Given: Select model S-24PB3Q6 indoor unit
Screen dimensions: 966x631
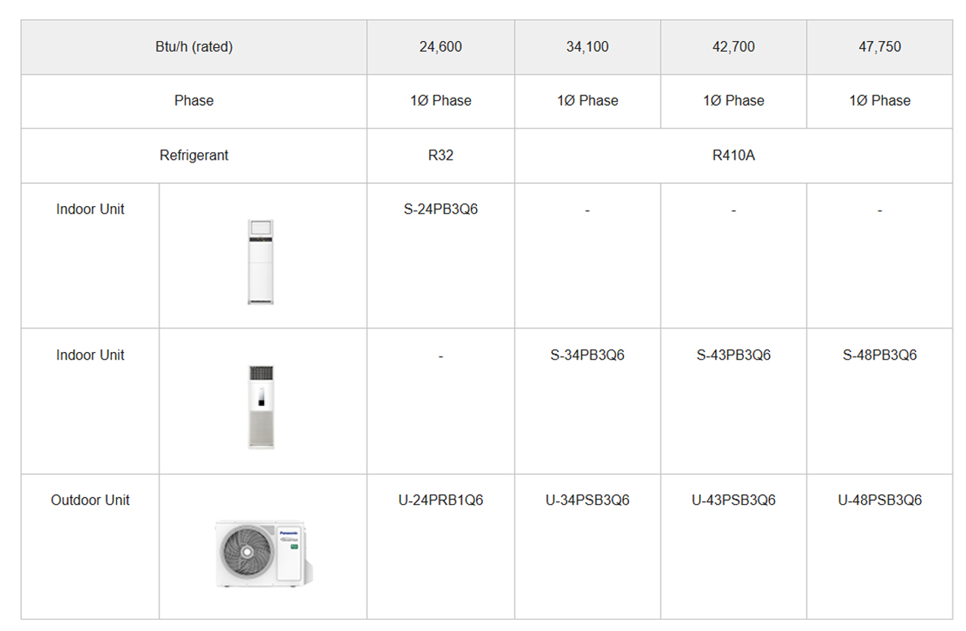Looking at the screenshot, I should [x=440, y=209].
